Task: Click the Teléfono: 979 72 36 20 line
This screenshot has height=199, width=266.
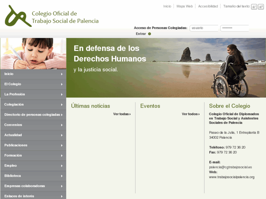Action: [227, 148]
